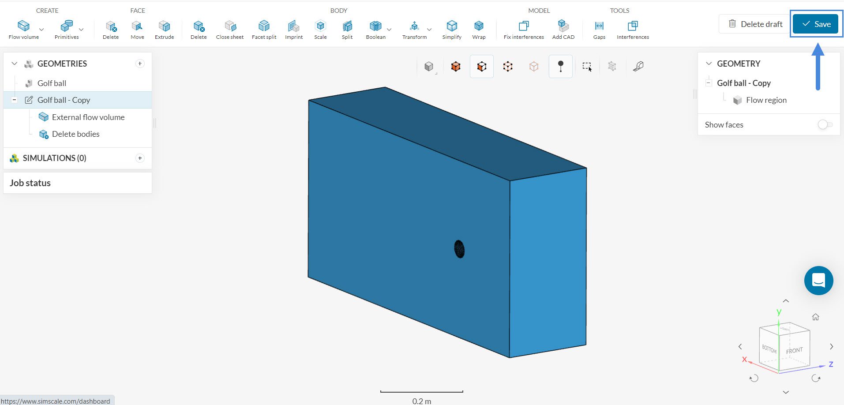
Task: Toggle the box selection mode icon
Action: (587, 67)
